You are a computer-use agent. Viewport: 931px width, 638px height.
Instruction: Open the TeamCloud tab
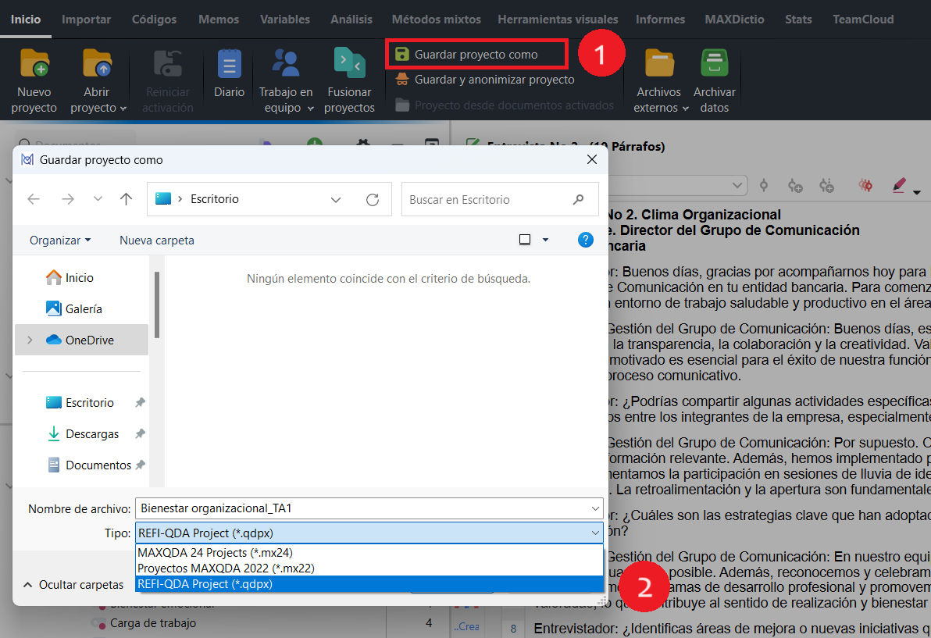click(x=863, y=19)
